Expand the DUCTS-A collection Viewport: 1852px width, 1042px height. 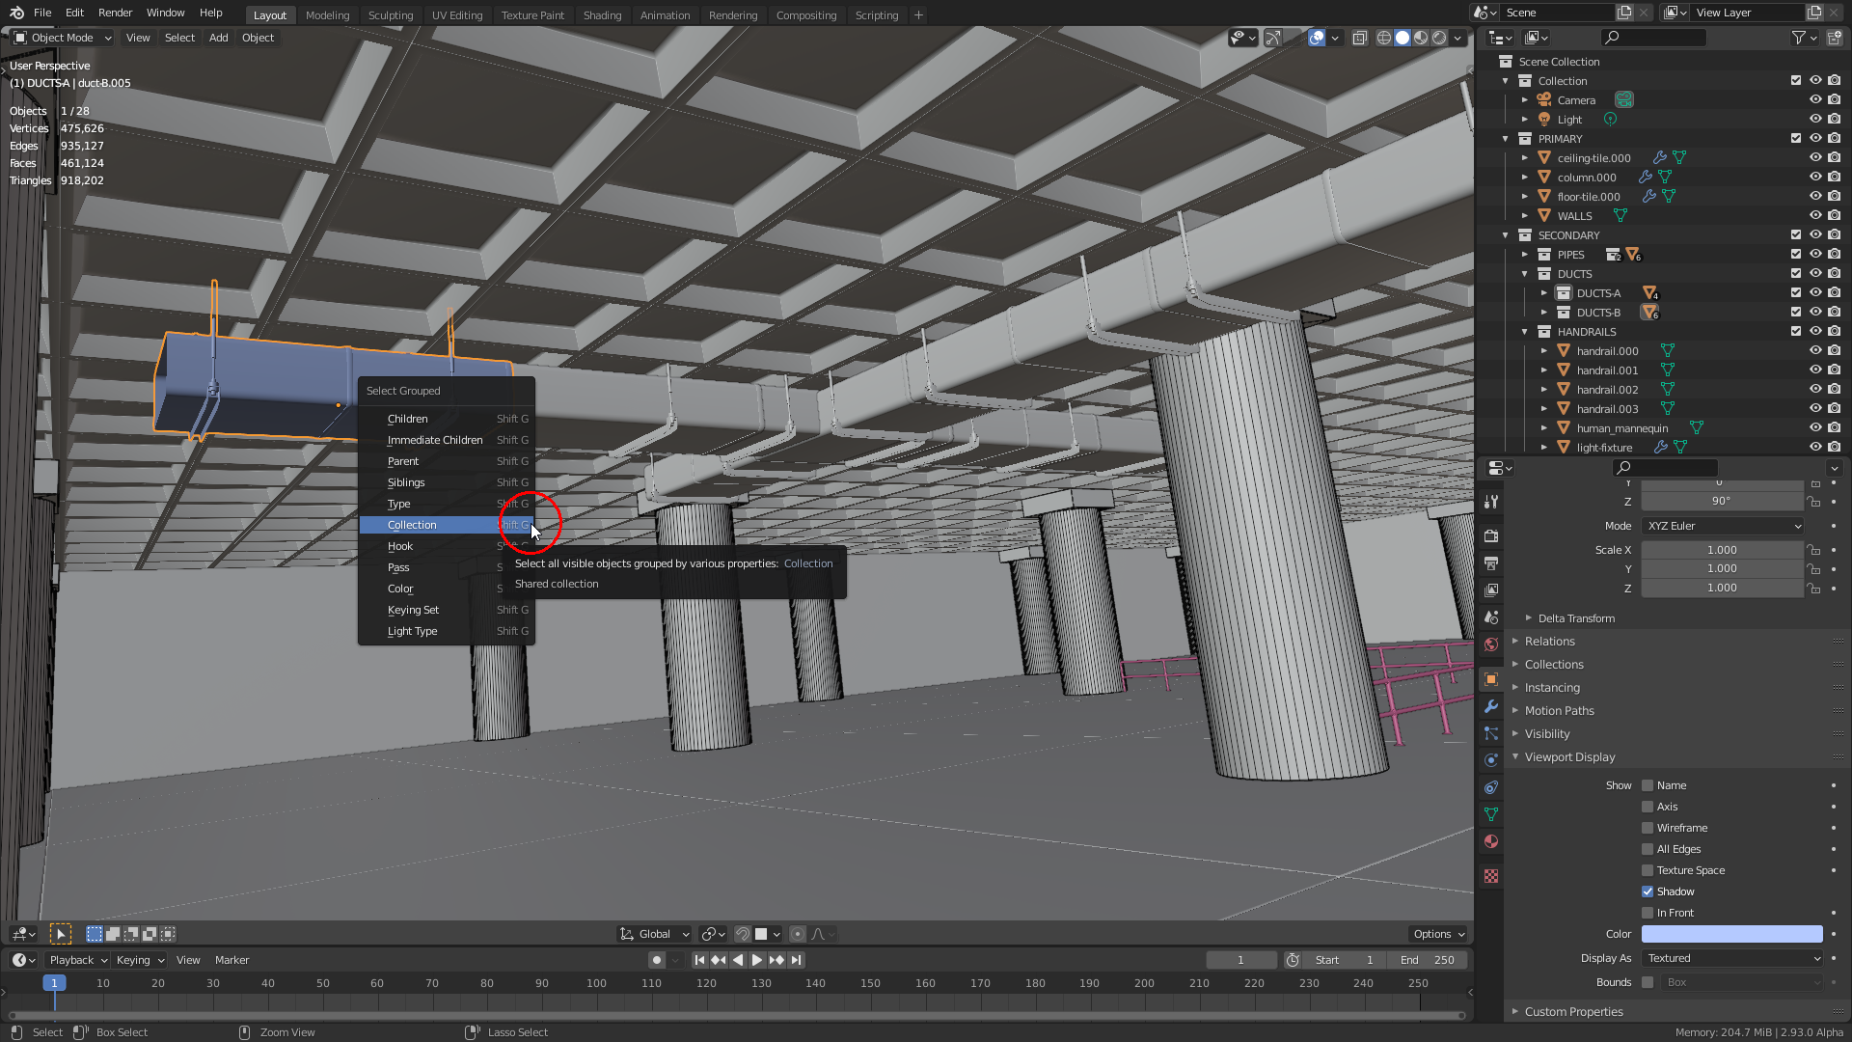1543,293
